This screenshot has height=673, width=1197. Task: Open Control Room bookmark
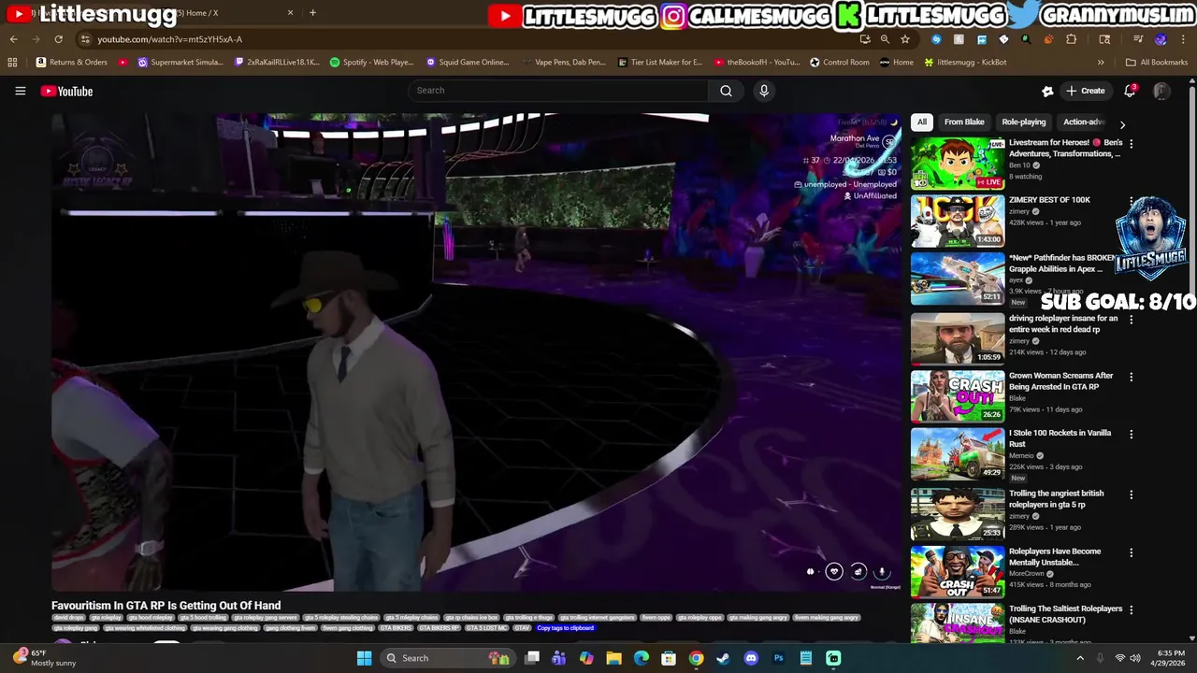pos(839,63)
